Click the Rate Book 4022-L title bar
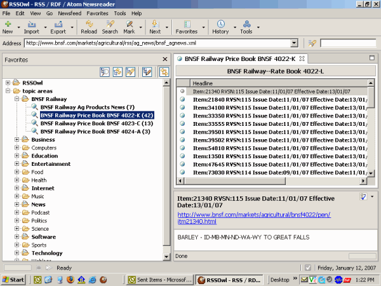 pyautogui.click(x=276, y=71)
